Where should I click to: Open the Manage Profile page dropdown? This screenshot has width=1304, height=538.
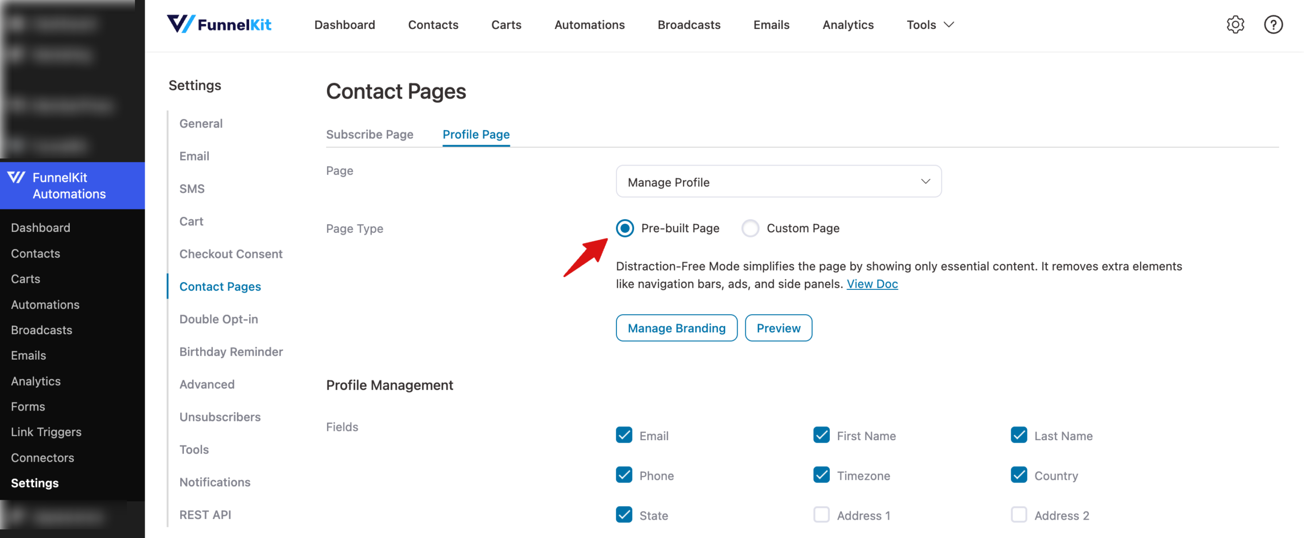(778, 181)
